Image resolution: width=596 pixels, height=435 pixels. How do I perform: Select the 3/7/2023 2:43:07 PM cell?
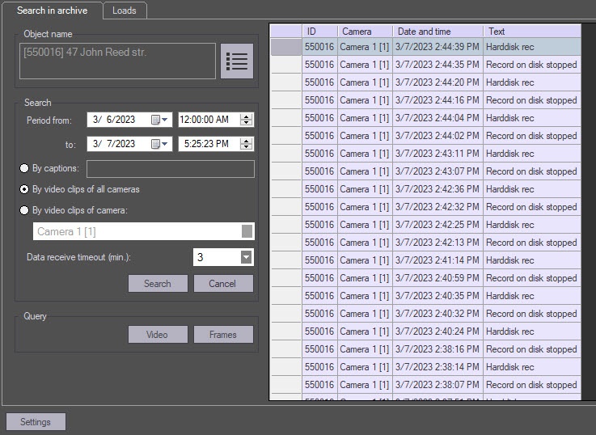pos(437,171)
